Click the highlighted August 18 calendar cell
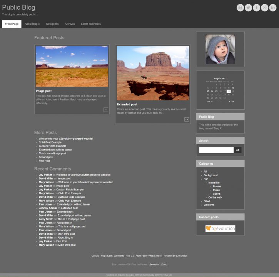279x277 pixels. coord(229,91)
